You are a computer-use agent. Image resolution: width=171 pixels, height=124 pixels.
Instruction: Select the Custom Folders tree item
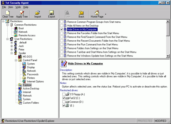(x=31, y=103)
